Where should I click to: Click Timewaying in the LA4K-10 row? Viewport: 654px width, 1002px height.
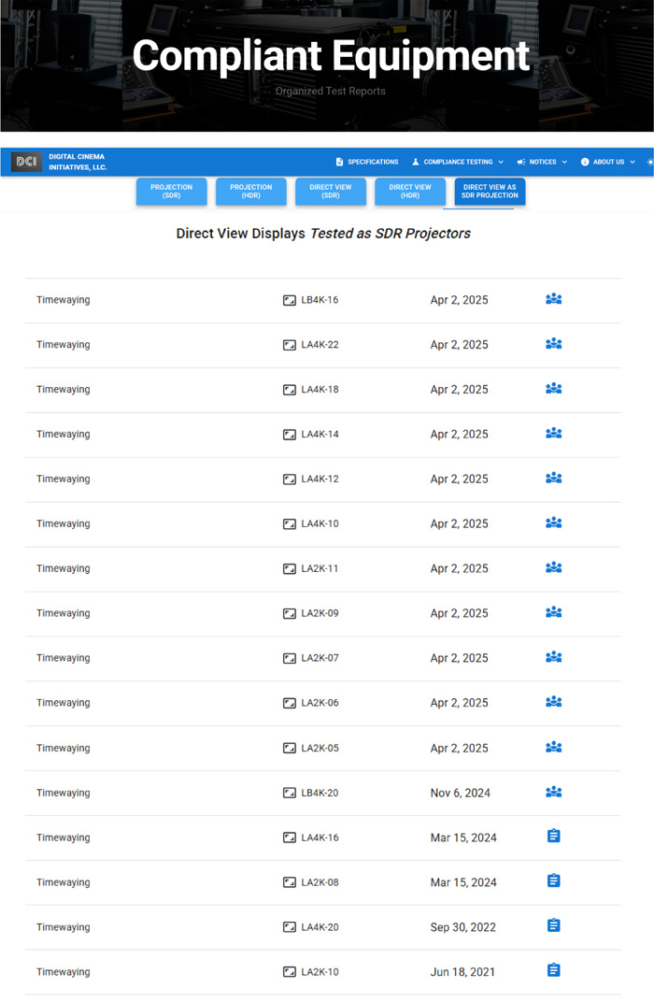click(64, 523)
